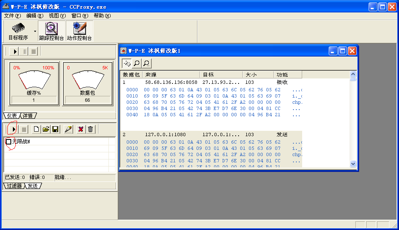Click the 数据包 column header

tap(131, 75)
